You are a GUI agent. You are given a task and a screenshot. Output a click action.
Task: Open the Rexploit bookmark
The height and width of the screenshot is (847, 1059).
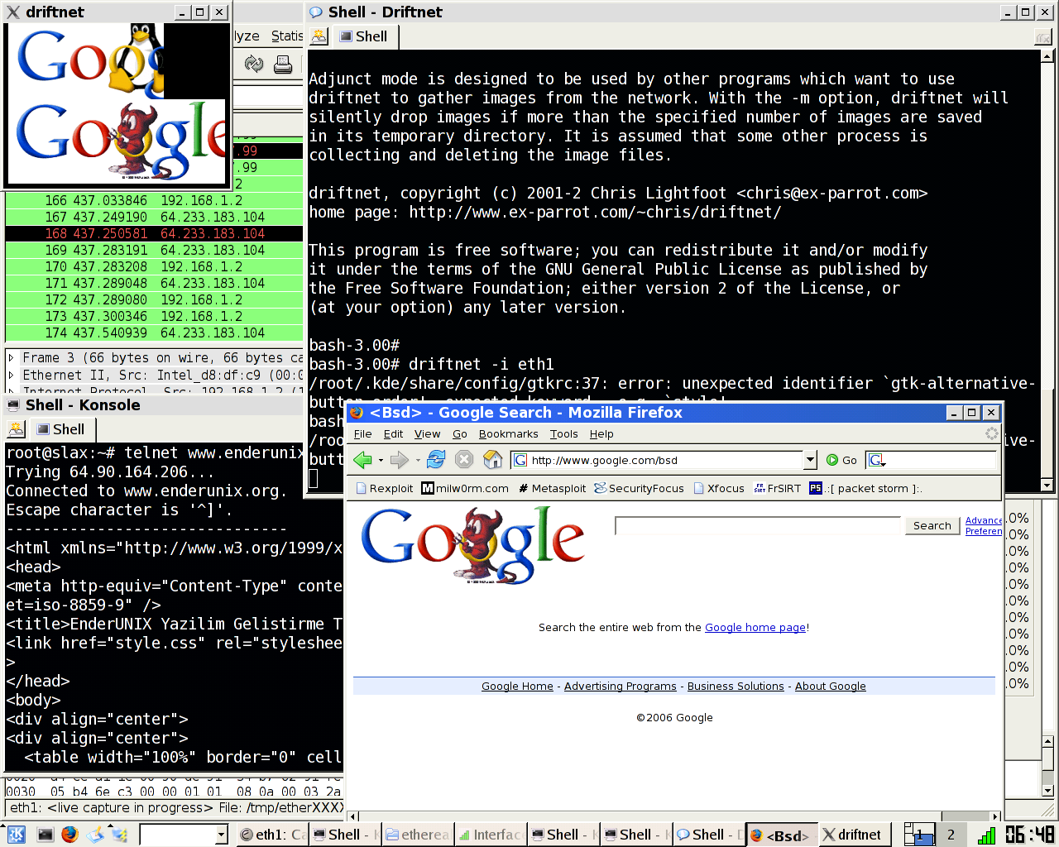tap(385, 488)
